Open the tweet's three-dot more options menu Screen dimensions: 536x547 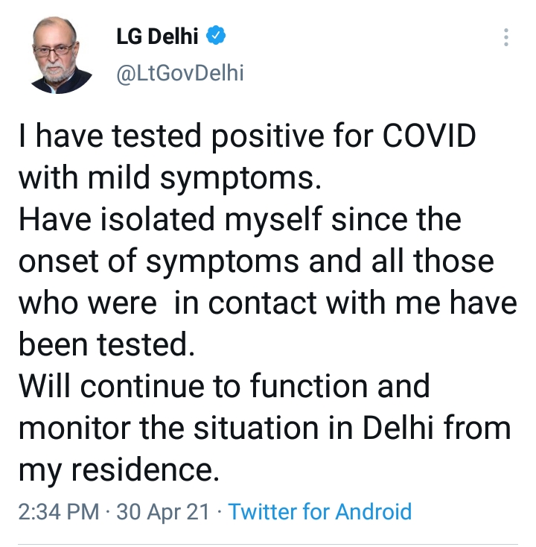tap(506, 39)
